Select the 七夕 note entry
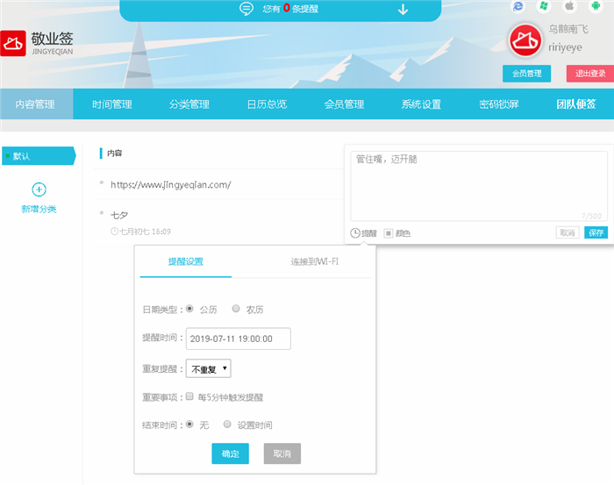Screen dimensions: 614x485 coord(119,215)
